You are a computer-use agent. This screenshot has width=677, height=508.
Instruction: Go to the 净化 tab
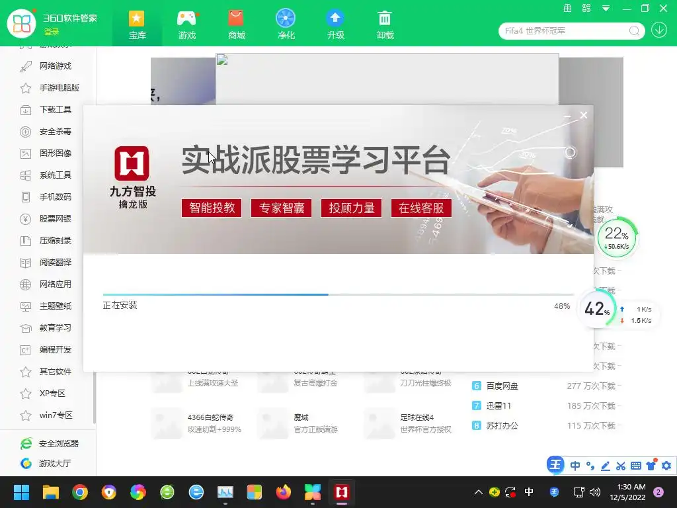286,24
